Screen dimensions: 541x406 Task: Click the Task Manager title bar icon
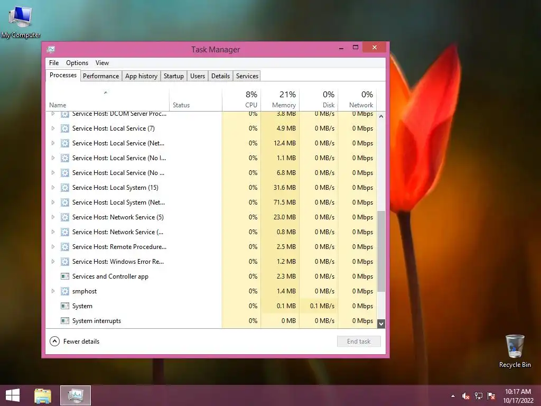(x=51, y=49)
